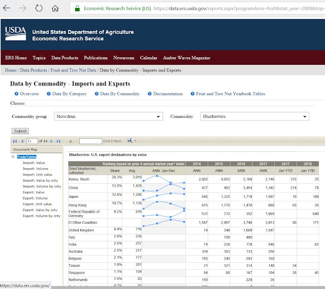Open the Fruit and Tree Nut Data breadcrumb
This screenshot has width=325, height=289.
point(73,70)
